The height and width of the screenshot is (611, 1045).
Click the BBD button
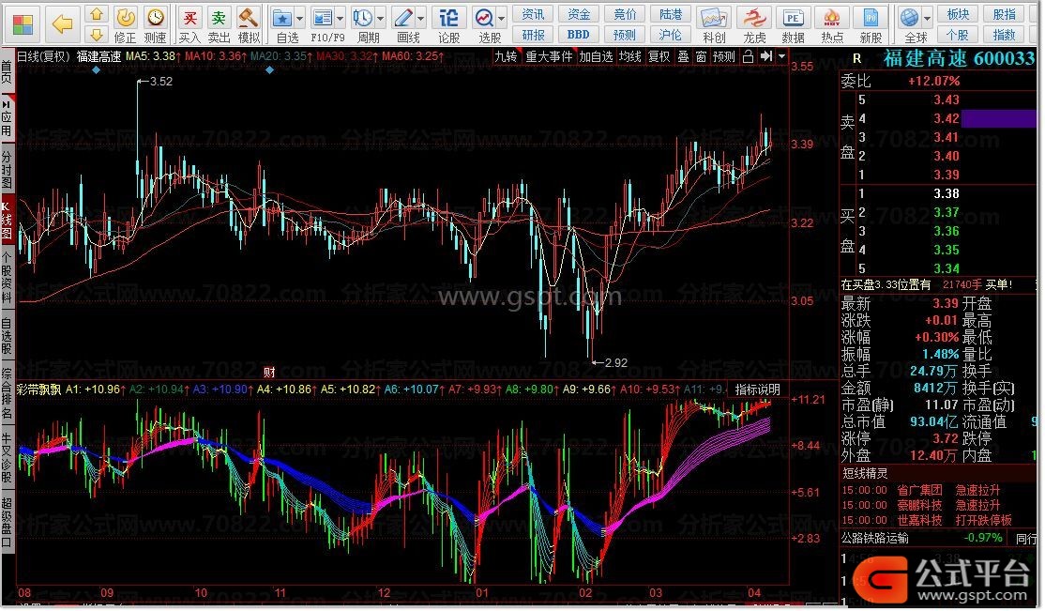579,35
